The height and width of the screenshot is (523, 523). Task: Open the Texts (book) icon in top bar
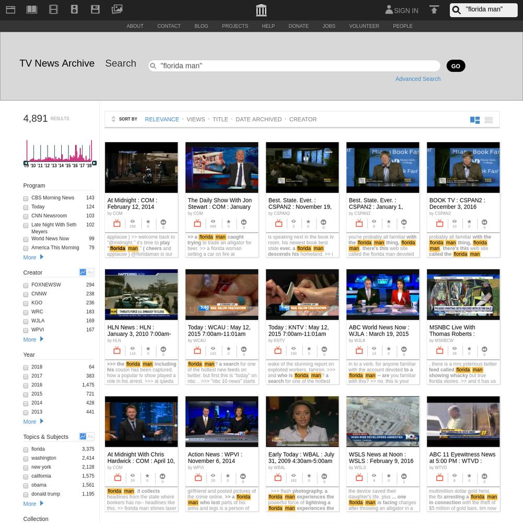tap(32, 9)
